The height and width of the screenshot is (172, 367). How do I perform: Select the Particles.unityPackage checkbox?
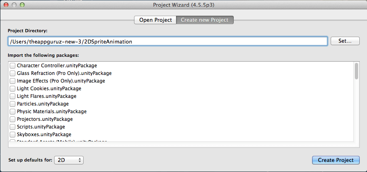tap(13, 104)
